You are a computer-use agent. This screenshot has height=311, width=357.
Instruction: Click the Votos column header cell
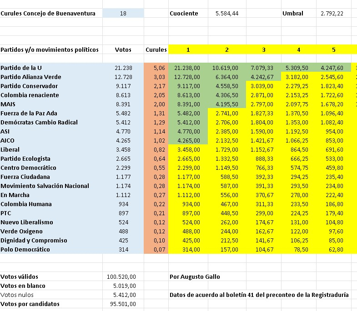point(123,49)
